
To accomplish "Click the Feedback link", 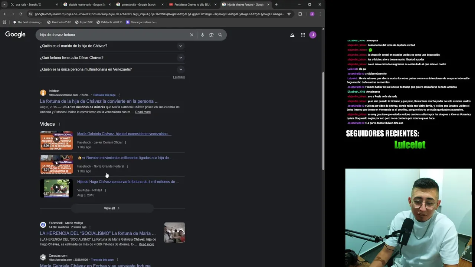I will 179,77.
